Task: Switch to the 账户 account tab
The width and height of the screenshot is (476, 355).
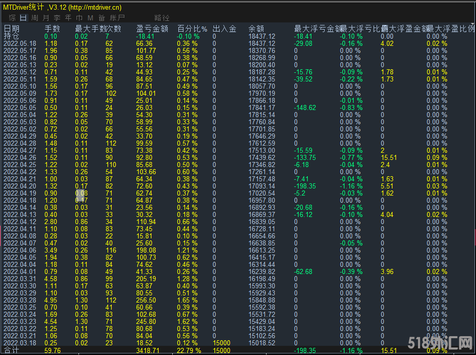Action: pyautogui.click(x=117, y=17)
